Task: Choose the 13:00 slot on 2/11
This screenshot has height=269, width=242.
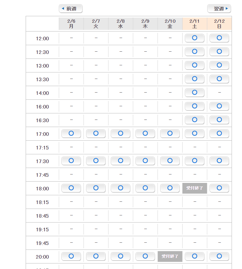Action: click(195, 65)
